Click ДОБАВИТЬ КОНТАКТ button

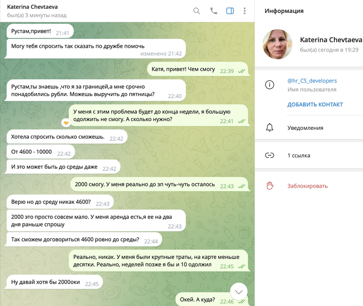tap(315, 104)
